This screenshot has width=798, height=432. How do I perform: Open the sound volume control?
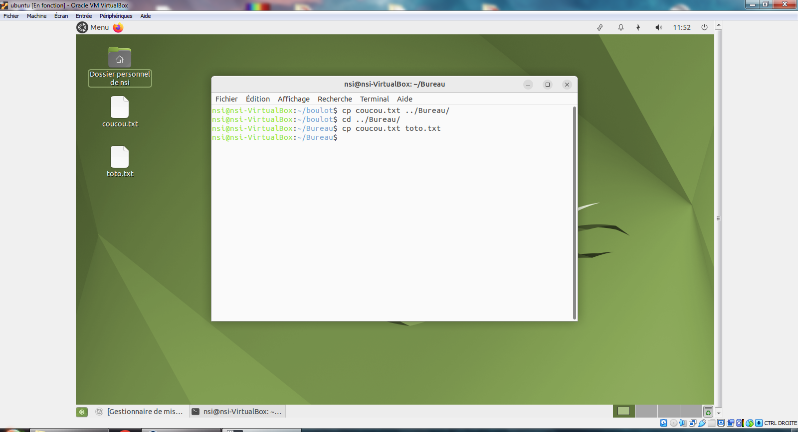tap(658, 27)
